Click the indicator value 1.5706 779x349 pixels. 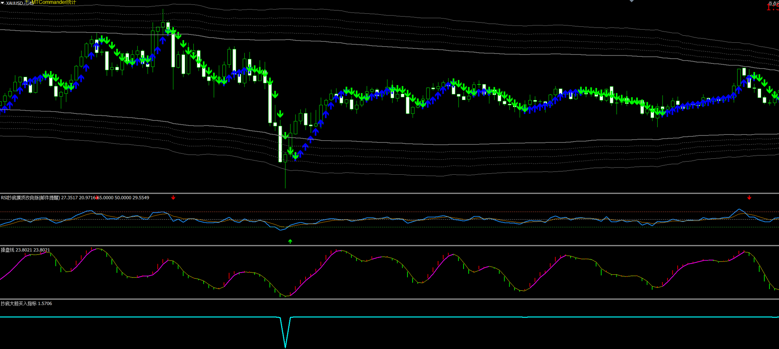tap(45, 303)
